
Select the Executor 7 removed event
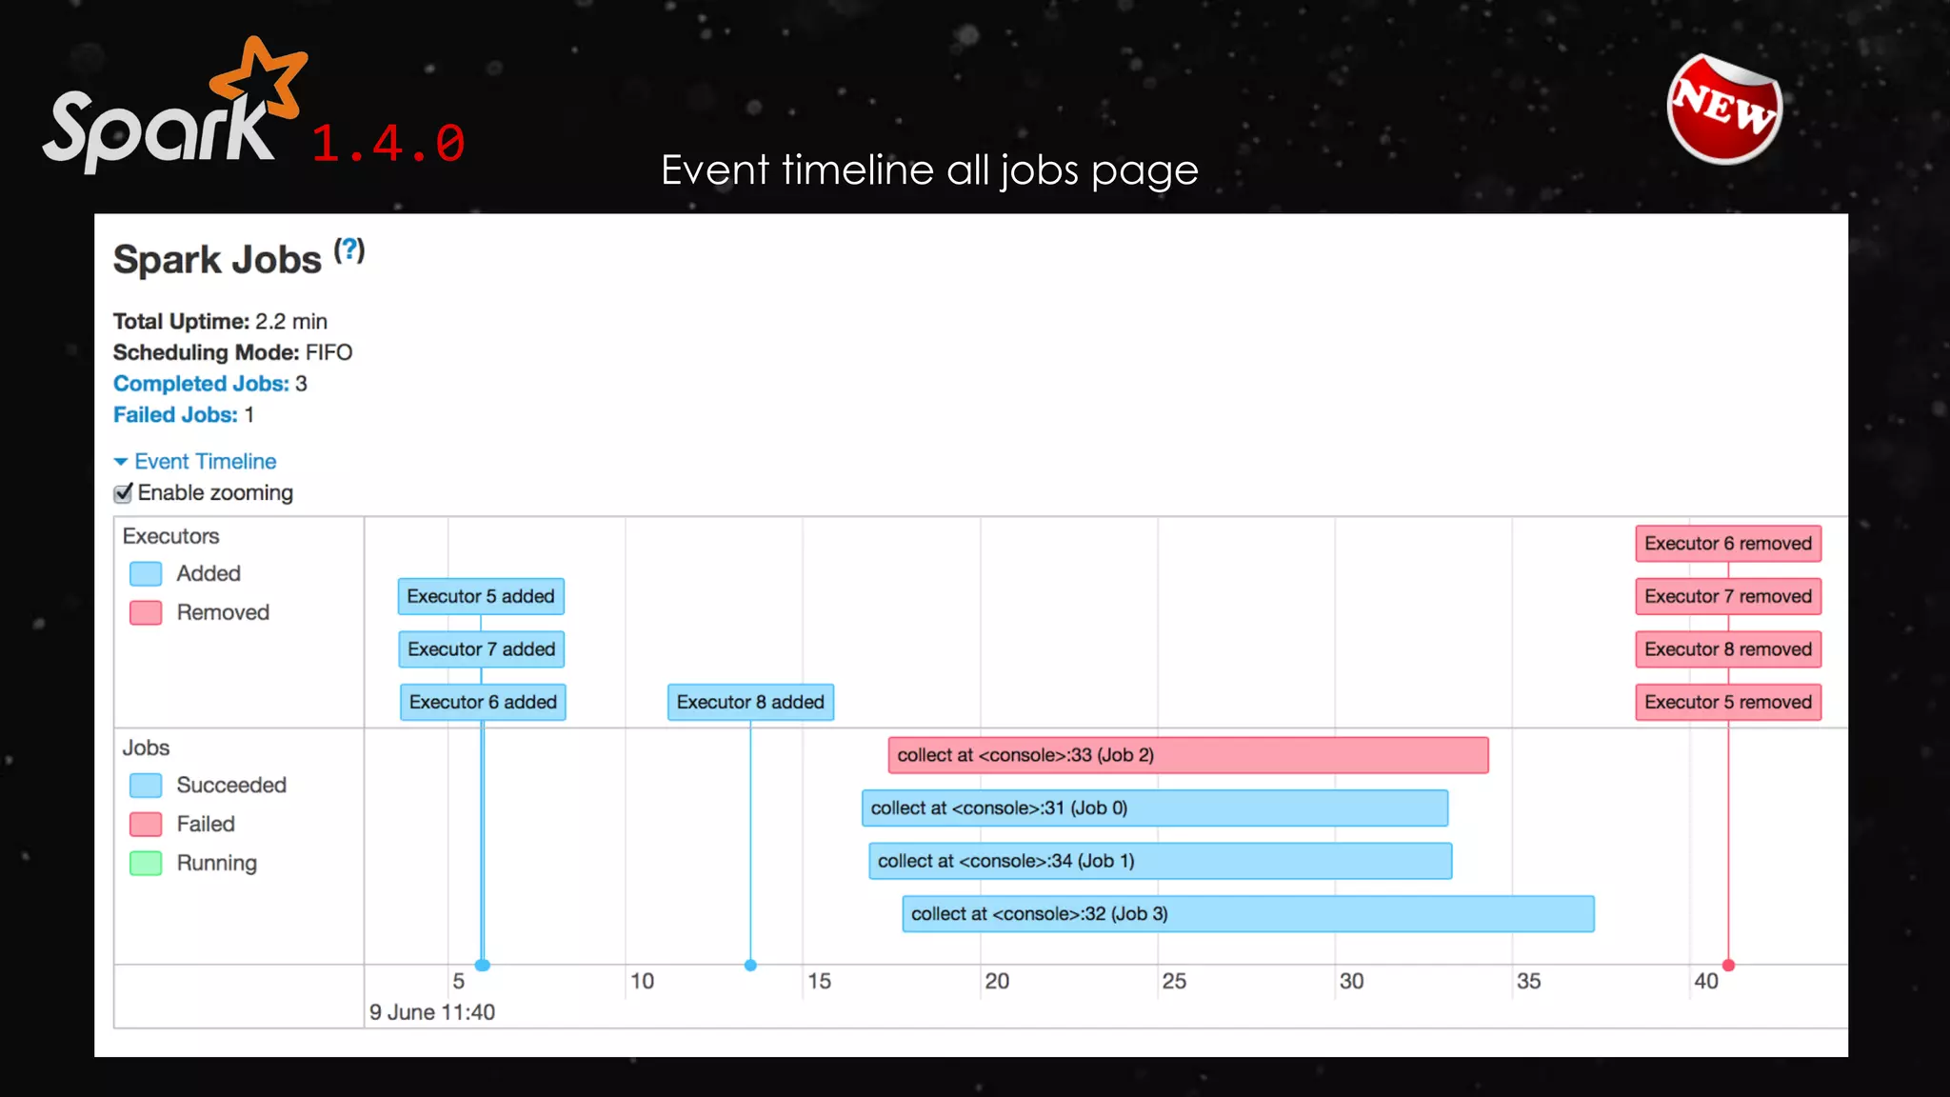pyautogui.click(x=1728, y=597)
